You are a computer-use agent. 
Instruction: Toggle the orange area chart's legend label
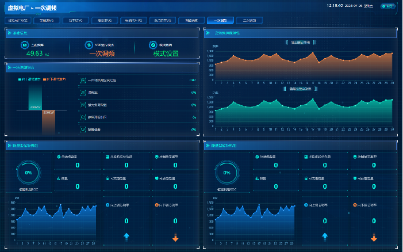301,43
